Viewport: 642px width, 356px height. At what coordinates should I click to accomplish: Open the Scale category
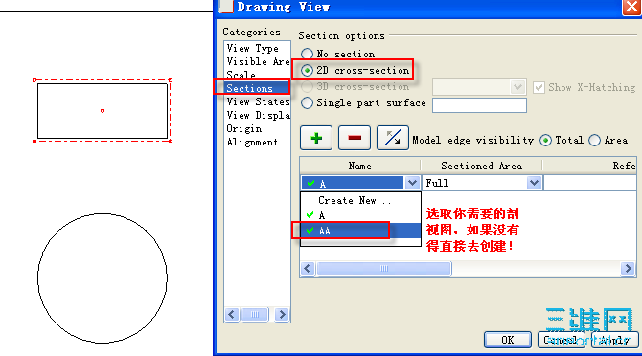point(241,75)
